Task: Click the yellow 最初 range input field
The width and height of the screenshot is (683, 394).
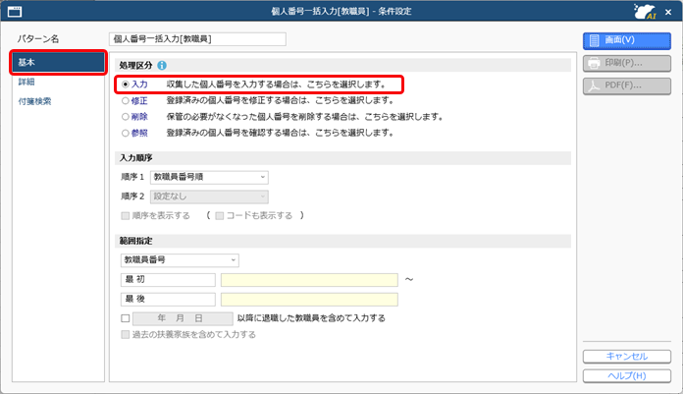Action: click(309, 280)
